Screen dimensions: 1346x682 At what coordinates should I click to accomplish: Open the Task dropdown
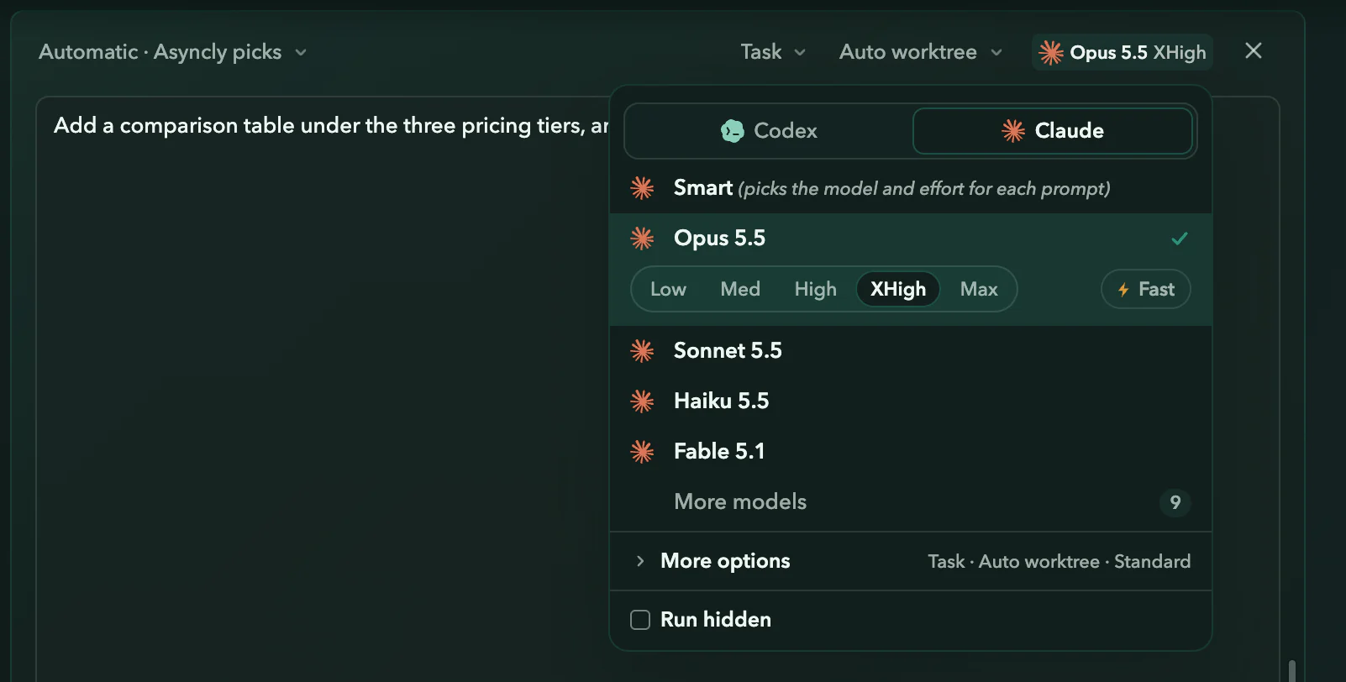click(773, 52)
